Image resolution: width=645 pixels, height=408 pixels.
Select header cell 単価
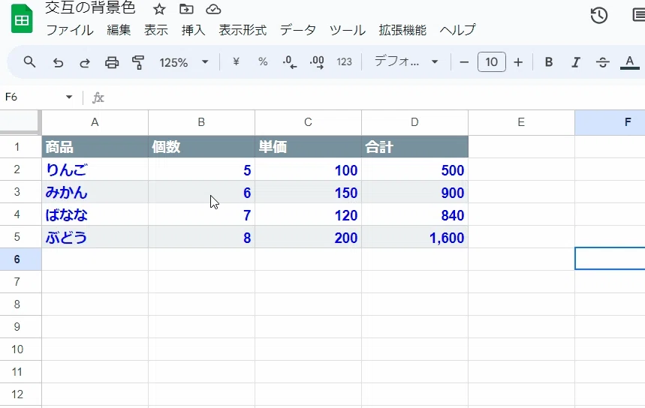click(x=308, y=147)
